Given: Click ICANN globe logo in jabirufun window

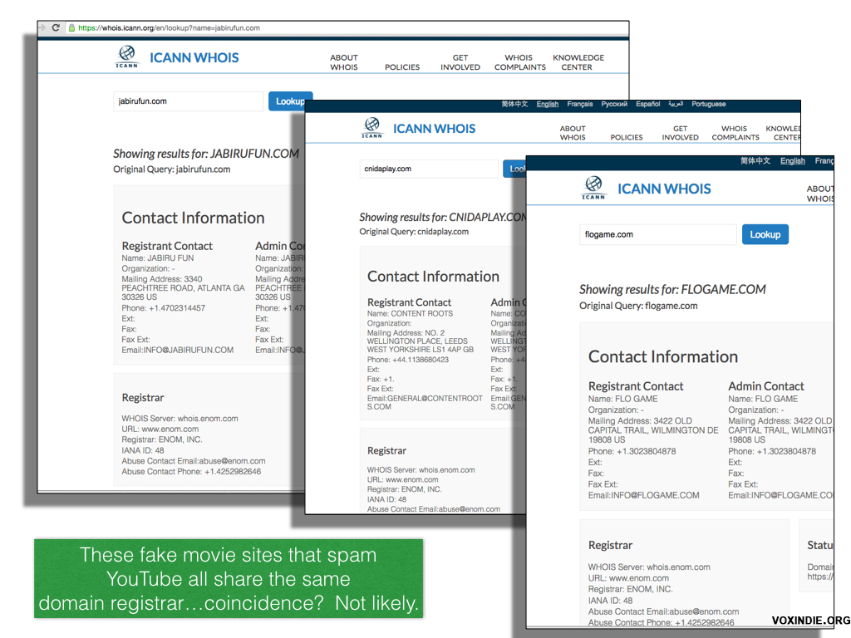Looking at the screenshot, I should [x=127, y=56].
